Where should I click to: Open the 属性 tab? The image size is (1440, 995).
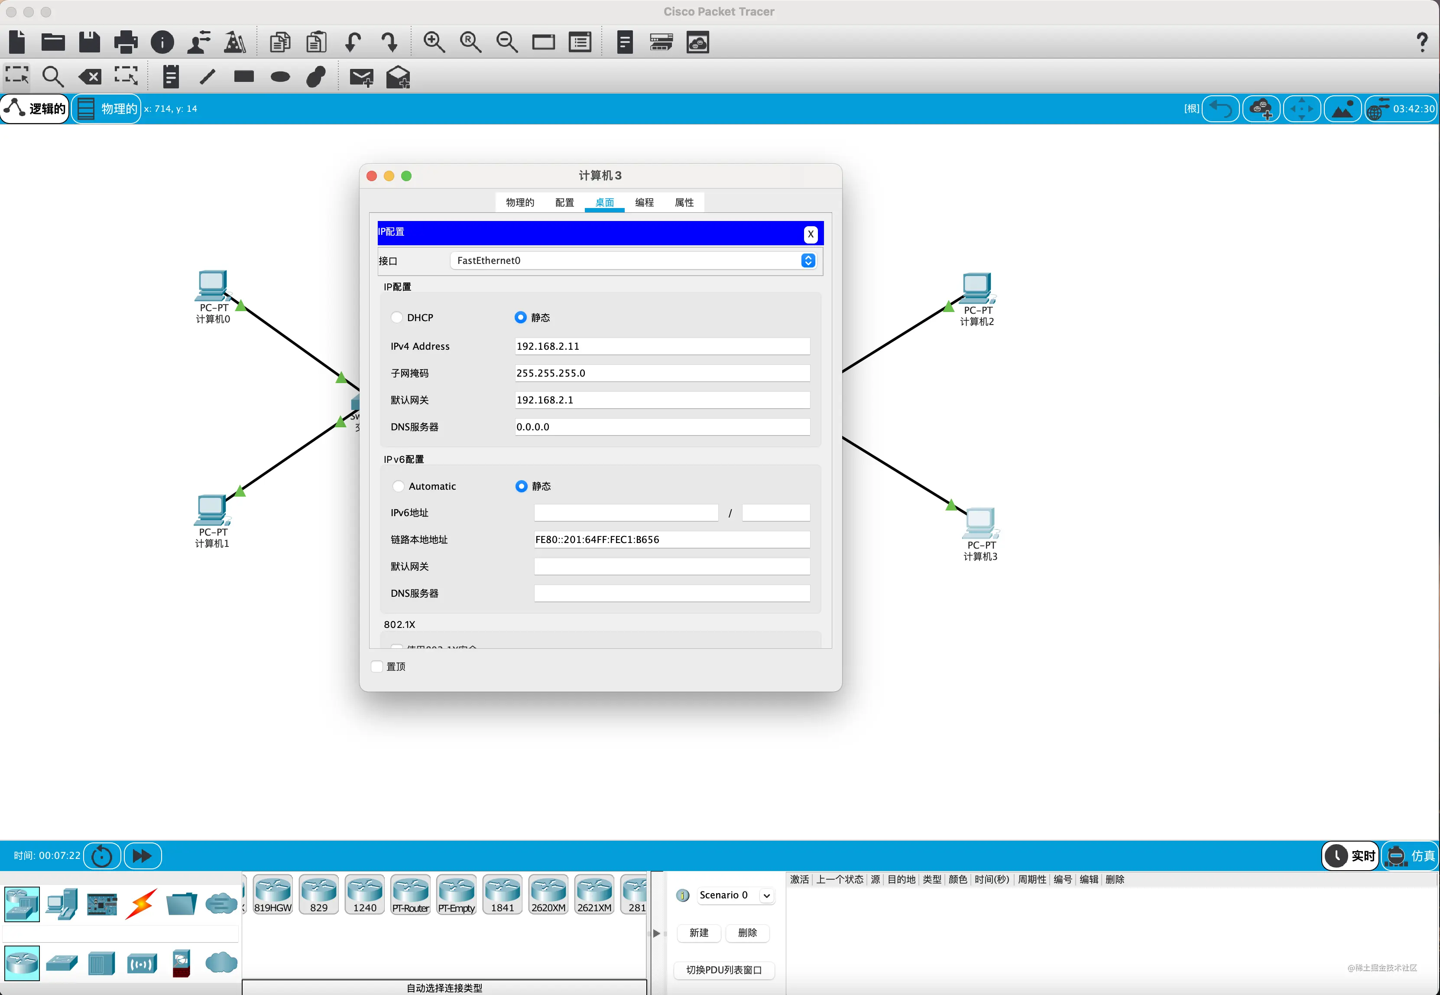684,203
